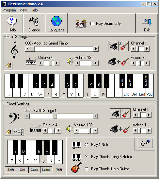Click the bass-equals-treble clef button
The height and width of the screenshot is (179, 159).
pos(18,132)
